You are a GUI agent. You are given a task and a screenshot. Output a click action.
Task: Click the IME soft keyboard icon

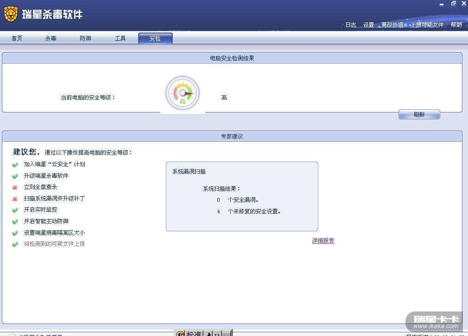(227, 333)
